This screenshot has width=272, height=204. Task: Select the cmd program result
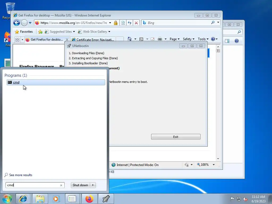(x=56, y=82)
